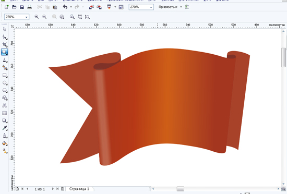Image resolution: width=287 pixels, height=194 pixels.
Task: Click Zoom to Page icon
Action: coord(72,17)
